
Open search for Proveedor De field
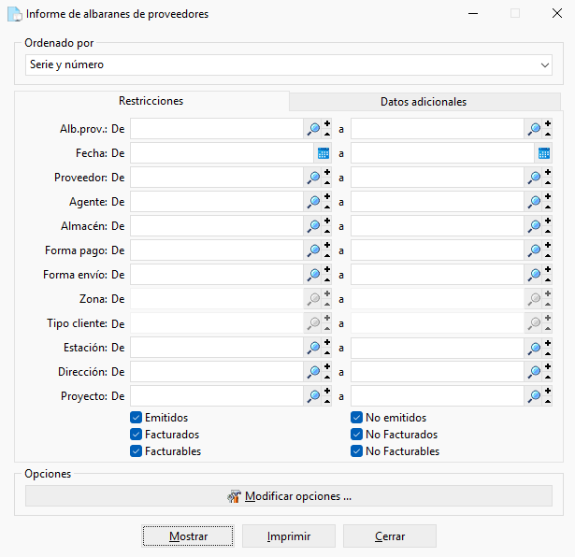(x=313, y=178)
